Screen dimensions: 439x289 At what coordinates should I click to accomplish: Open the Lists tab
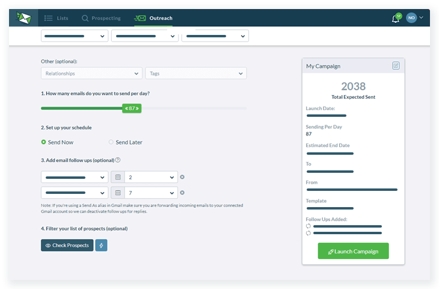point(57,18)
